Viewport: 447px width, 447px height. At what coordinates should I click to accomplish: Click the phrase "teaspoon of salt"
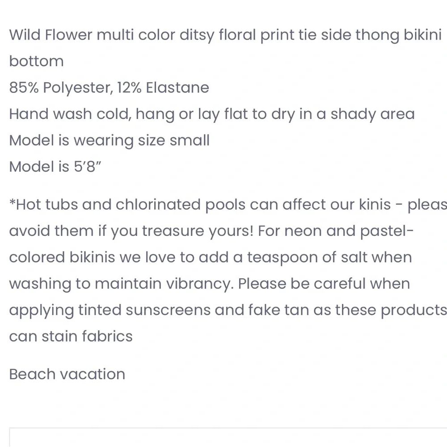329,258
